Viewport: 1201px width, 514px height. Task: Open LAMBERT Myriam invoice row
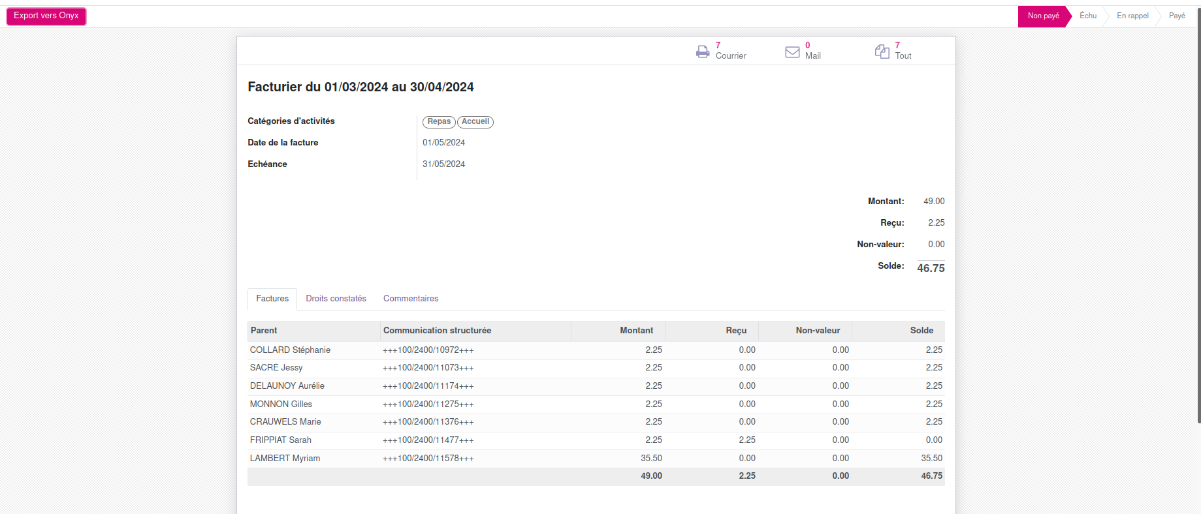point(596,459)
